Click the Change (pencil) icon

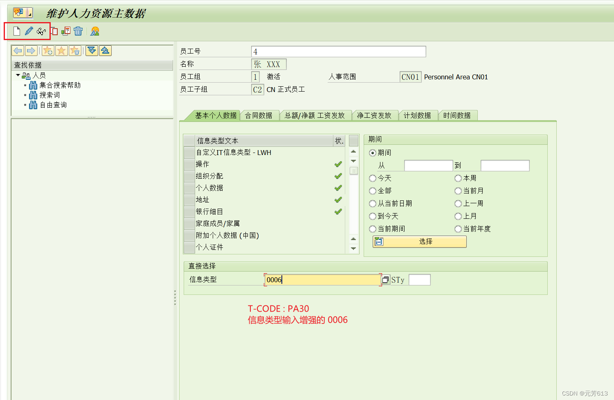pos(29,31)
